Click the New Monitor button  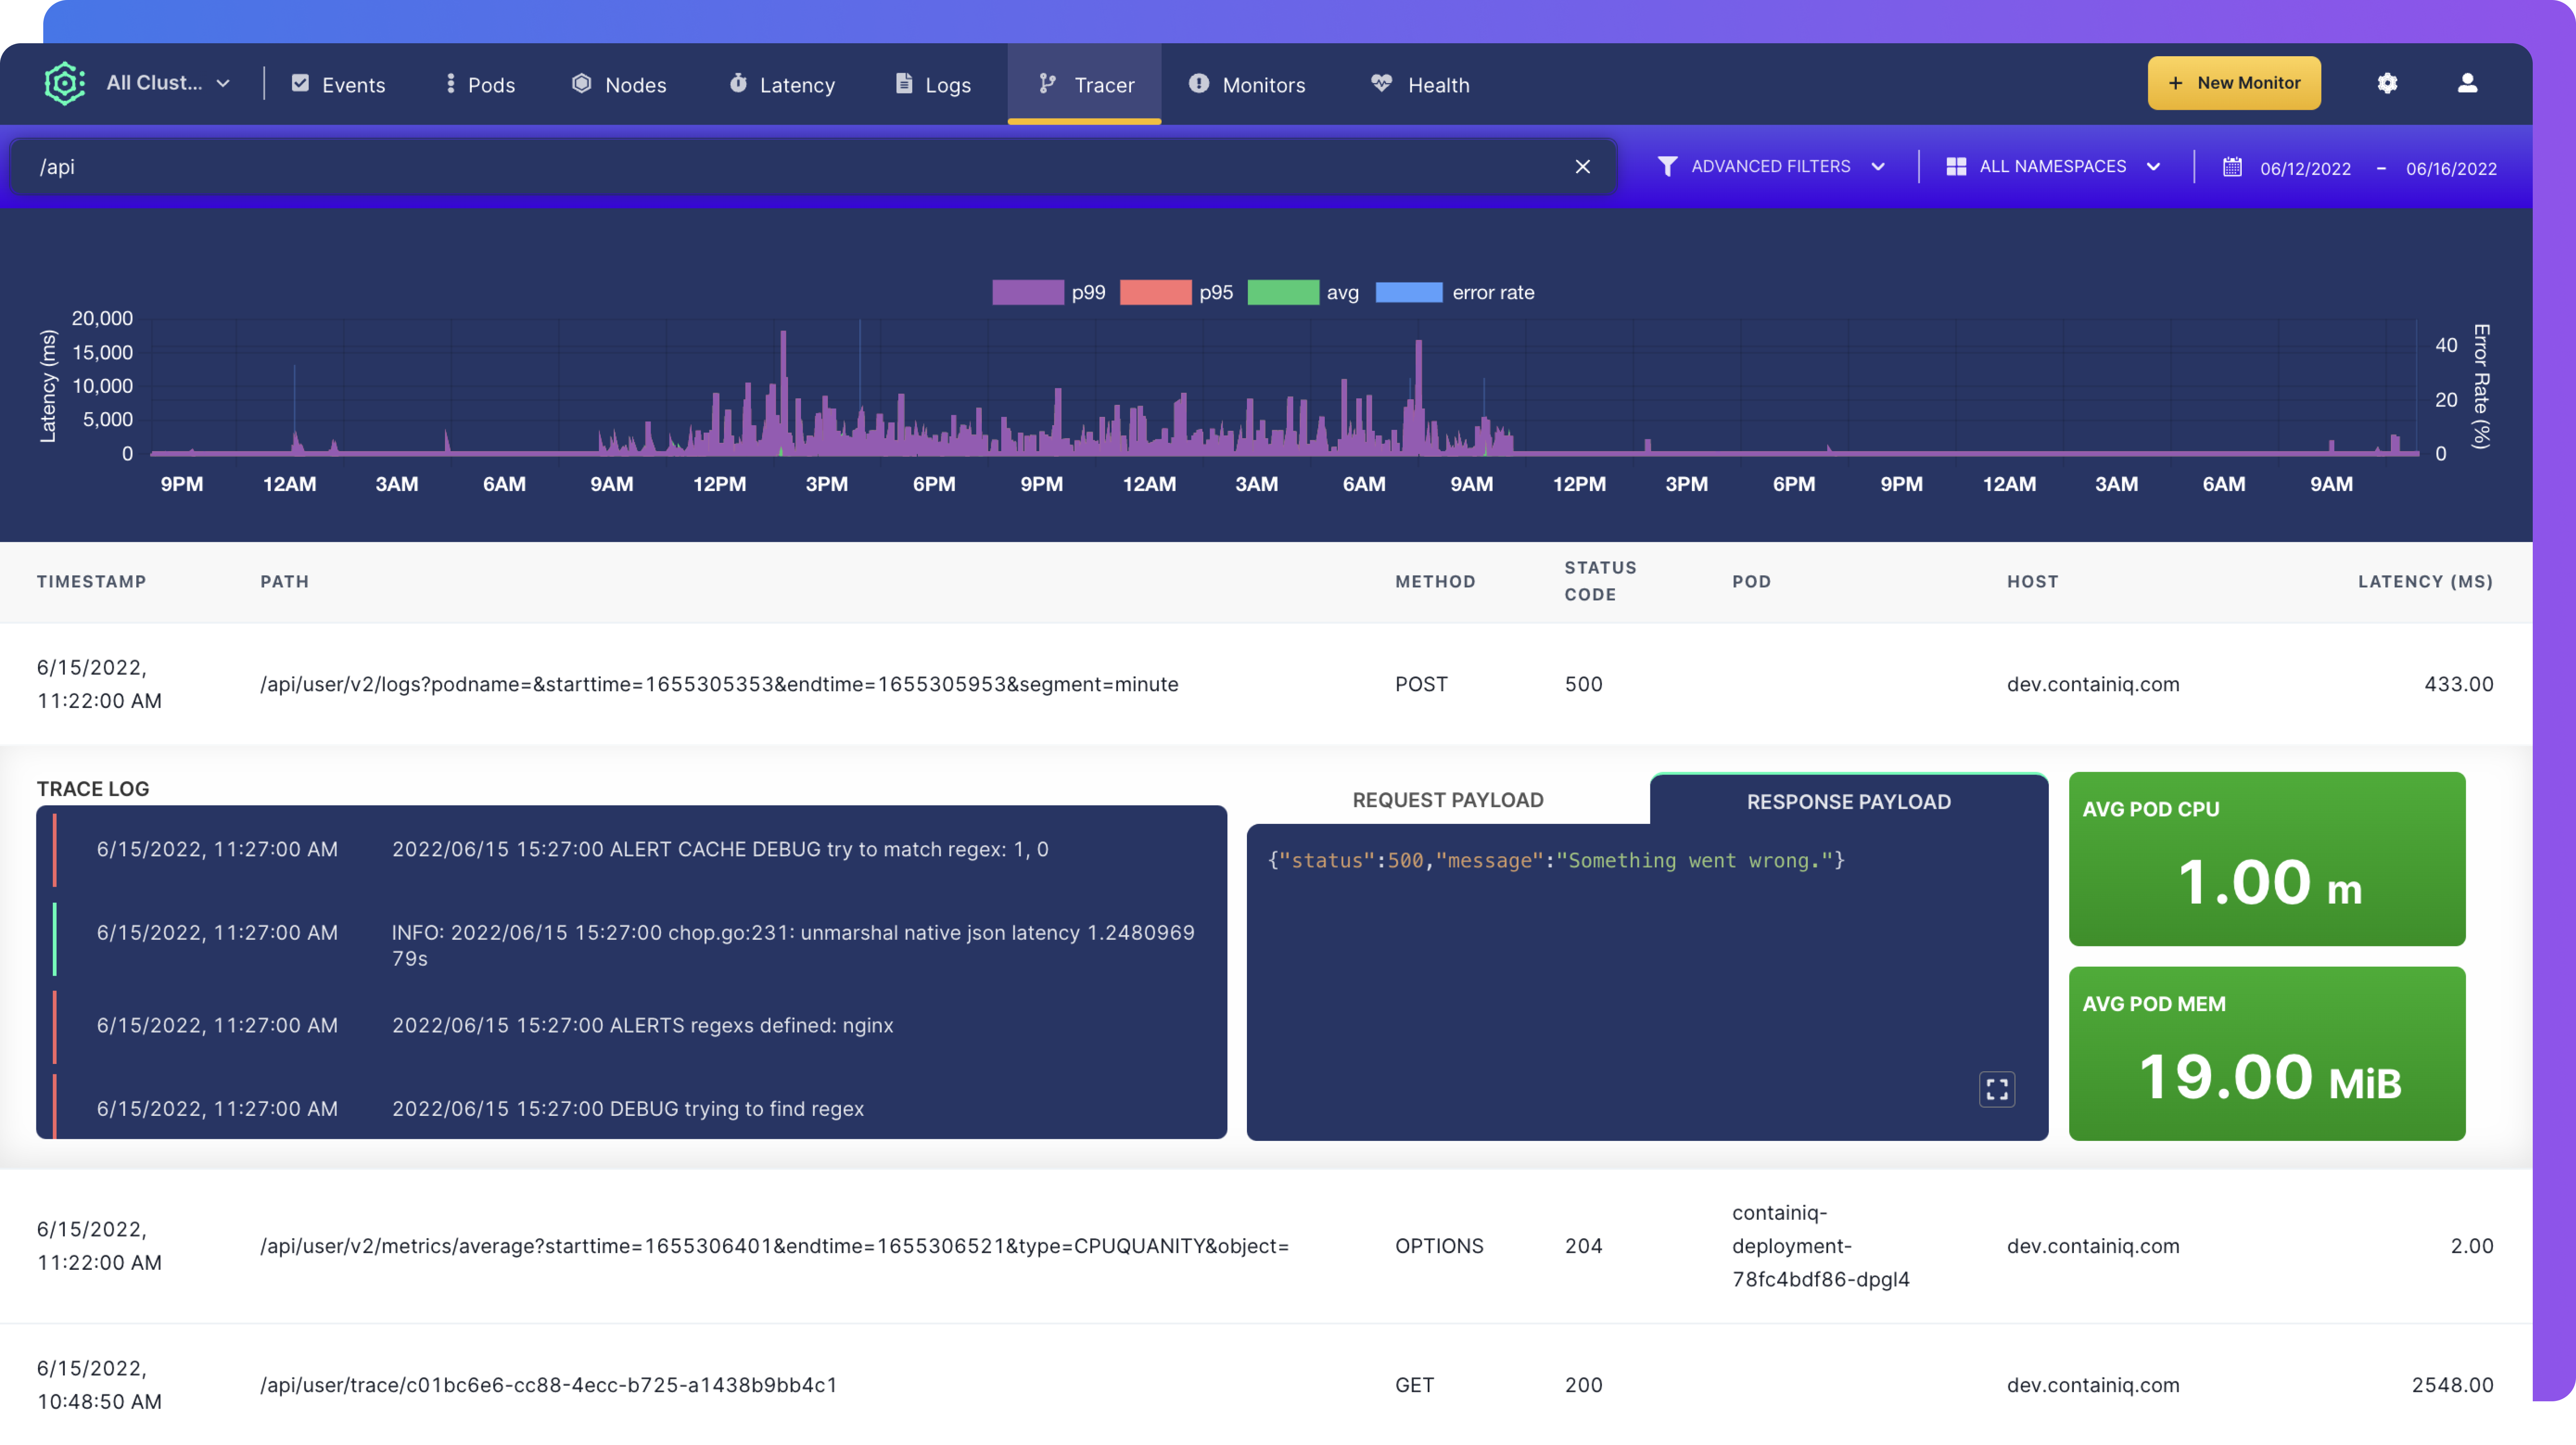click(2234, 83)
